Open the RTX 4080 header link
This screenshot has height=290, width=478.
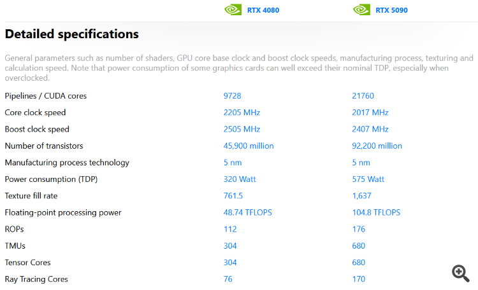coord(263,10)
